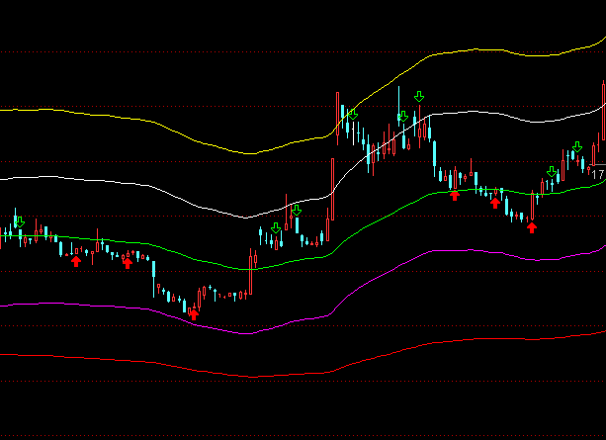Select the highest green down arrow on chart
Viewport: 606px width, 440px height.
click(x=419, y=96)
